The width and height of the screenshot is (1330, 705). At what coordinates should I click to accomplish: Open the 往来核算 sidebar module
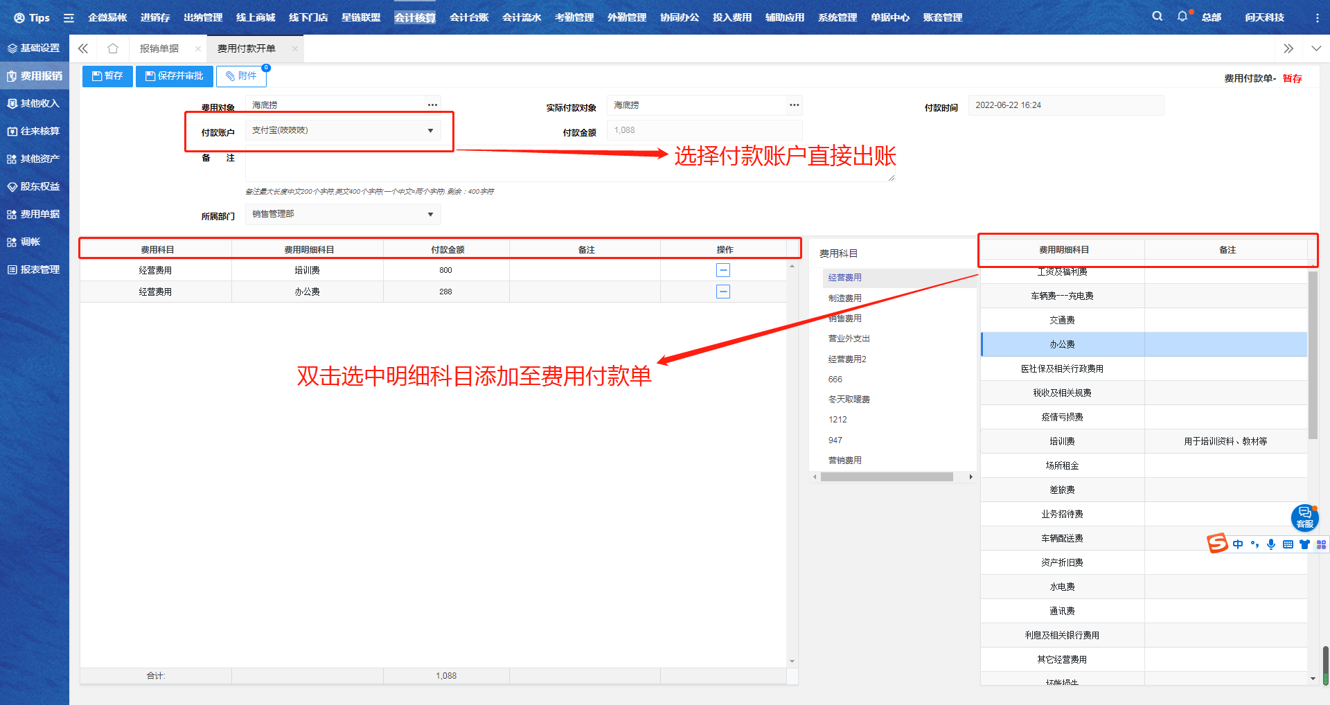(35, 131)
